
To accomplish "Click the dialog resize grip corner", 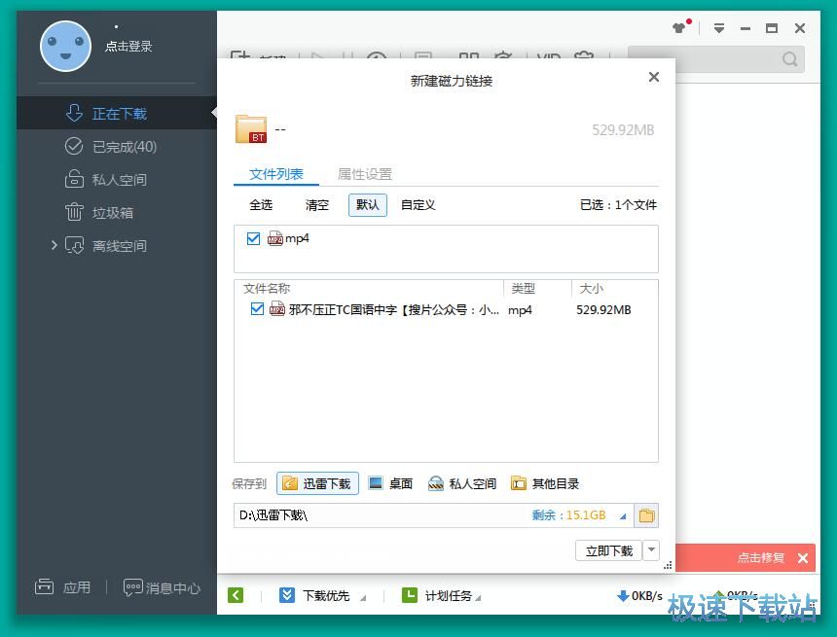I will pos(668,565).
